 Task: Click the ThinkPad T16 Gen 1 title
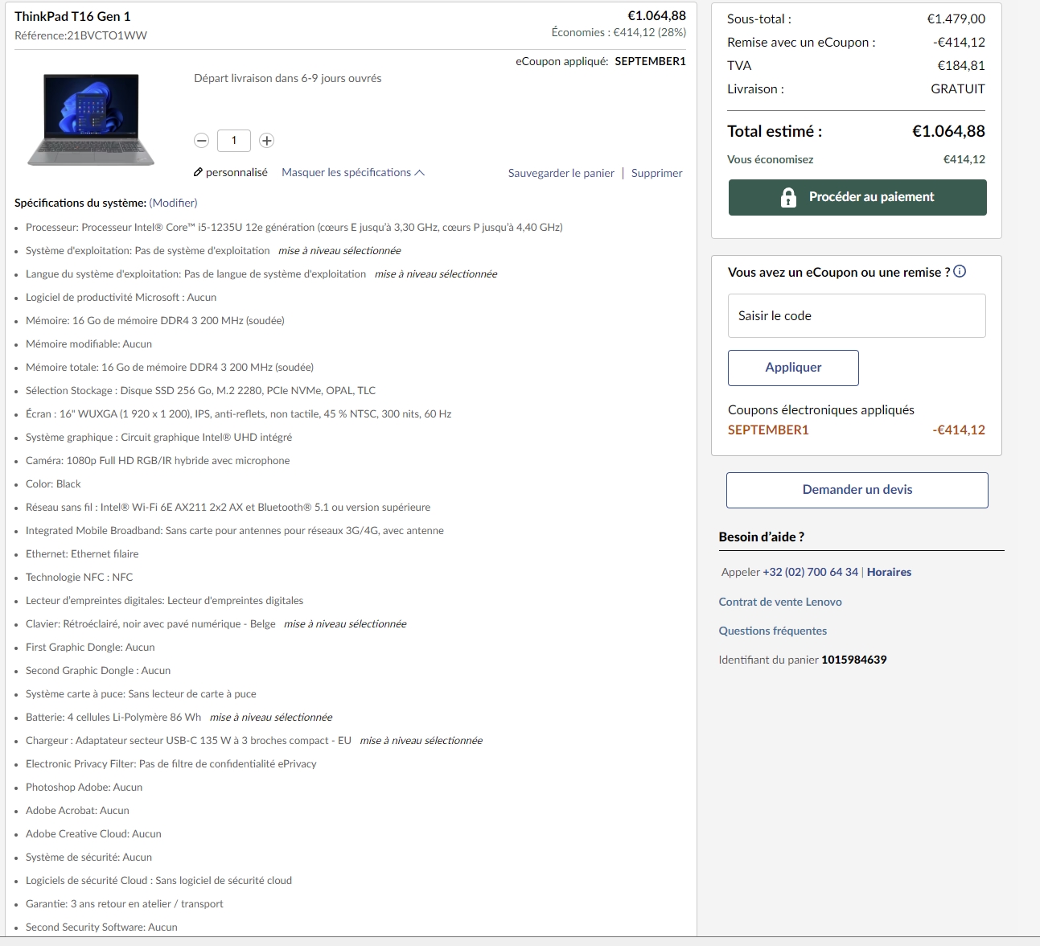[72, 16]
